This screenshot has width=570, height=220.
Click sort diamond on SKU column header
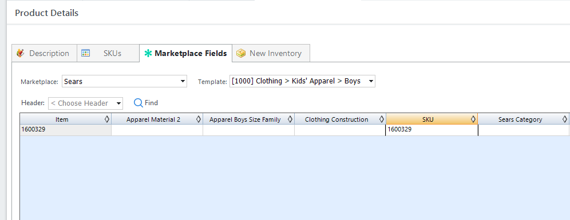coord(473,119)
